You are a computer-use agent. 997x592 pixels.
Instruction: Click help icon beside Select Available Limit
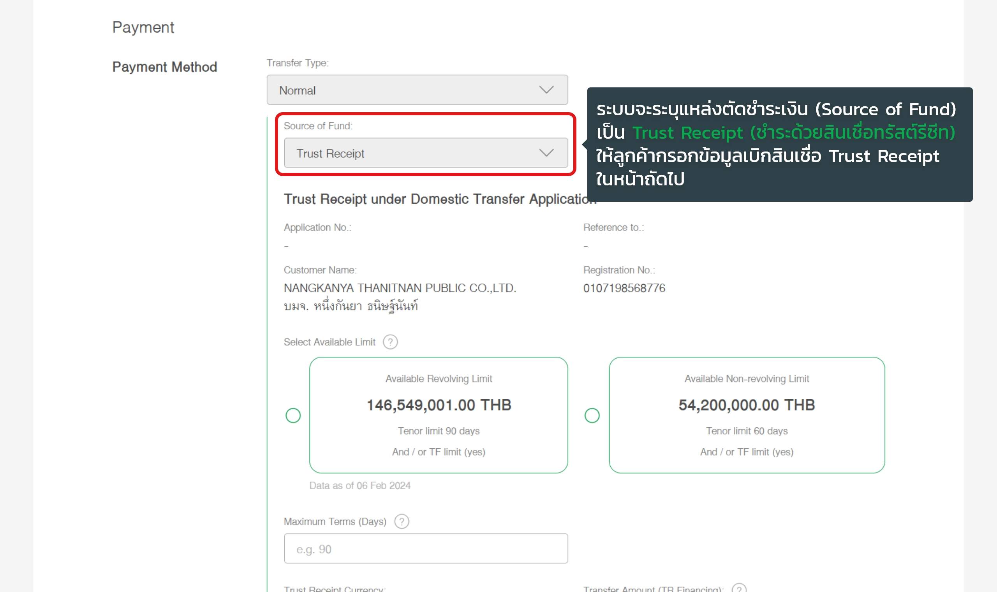[x=390, y=342]
